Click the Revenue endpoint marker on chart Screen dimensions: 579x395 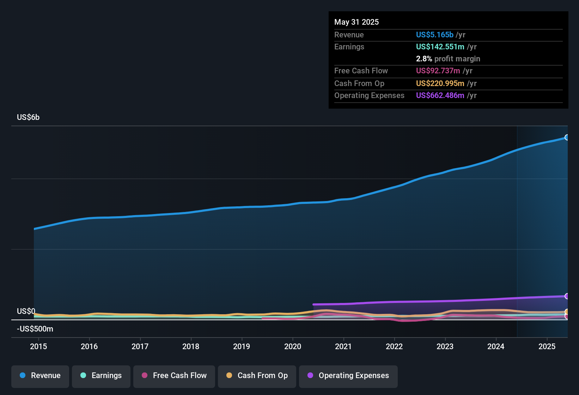click(567, 137)
